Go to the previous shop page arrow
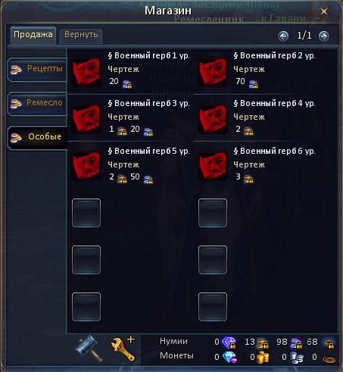Viewport: 343px width, 372px height. [x=283, y=36]
